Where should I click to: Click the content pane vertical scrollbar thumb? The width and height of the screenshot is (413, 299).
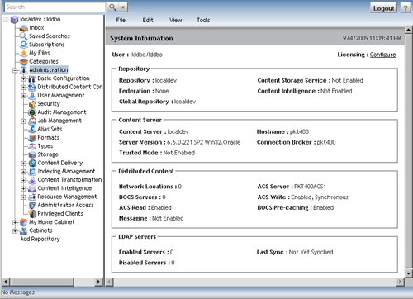408,150
